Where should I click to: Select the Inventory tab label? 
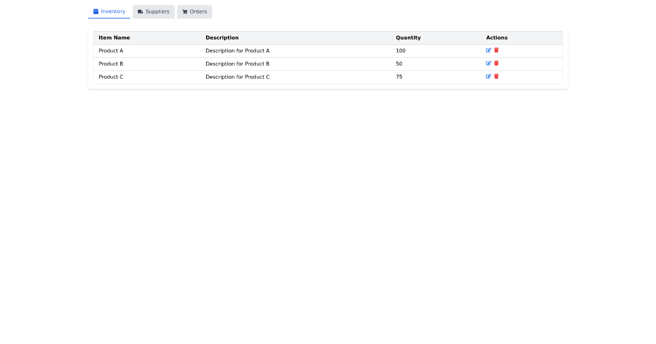113,11
